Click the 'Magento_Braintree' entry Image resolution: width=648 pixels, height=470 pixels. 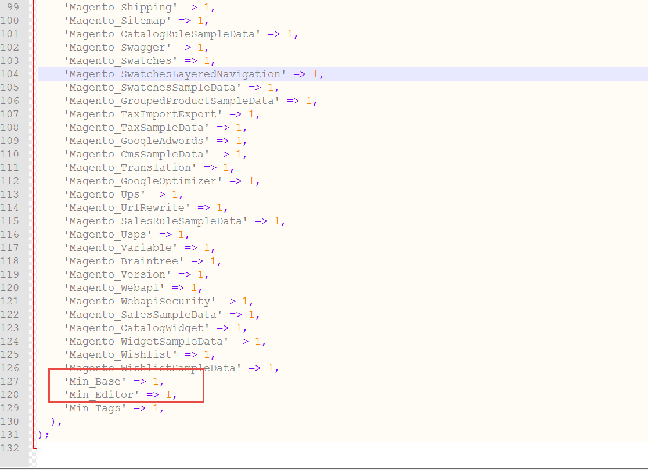pos(143,261)
